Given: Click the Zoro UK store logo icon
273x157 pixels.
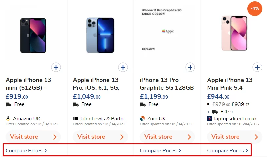Looking at the screenshot, I should pos(142,119).
